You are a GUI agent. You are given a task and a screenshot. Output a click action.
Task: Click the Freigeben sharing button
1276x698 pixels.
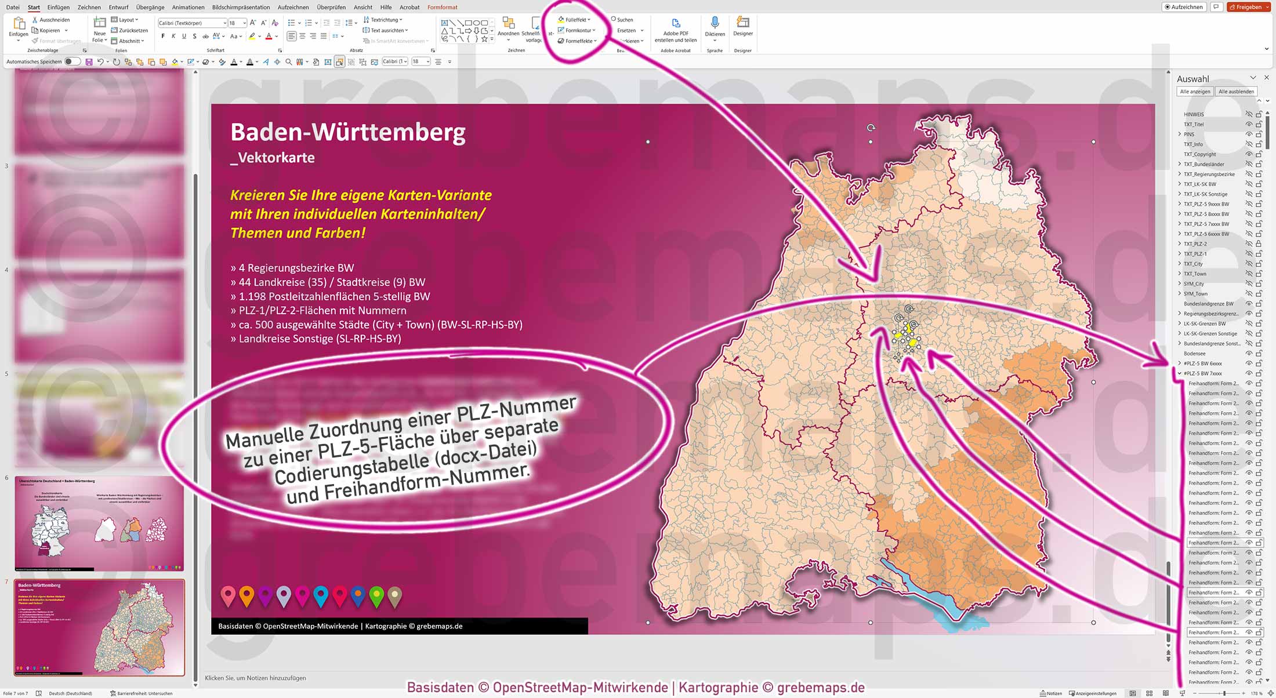1248,6
